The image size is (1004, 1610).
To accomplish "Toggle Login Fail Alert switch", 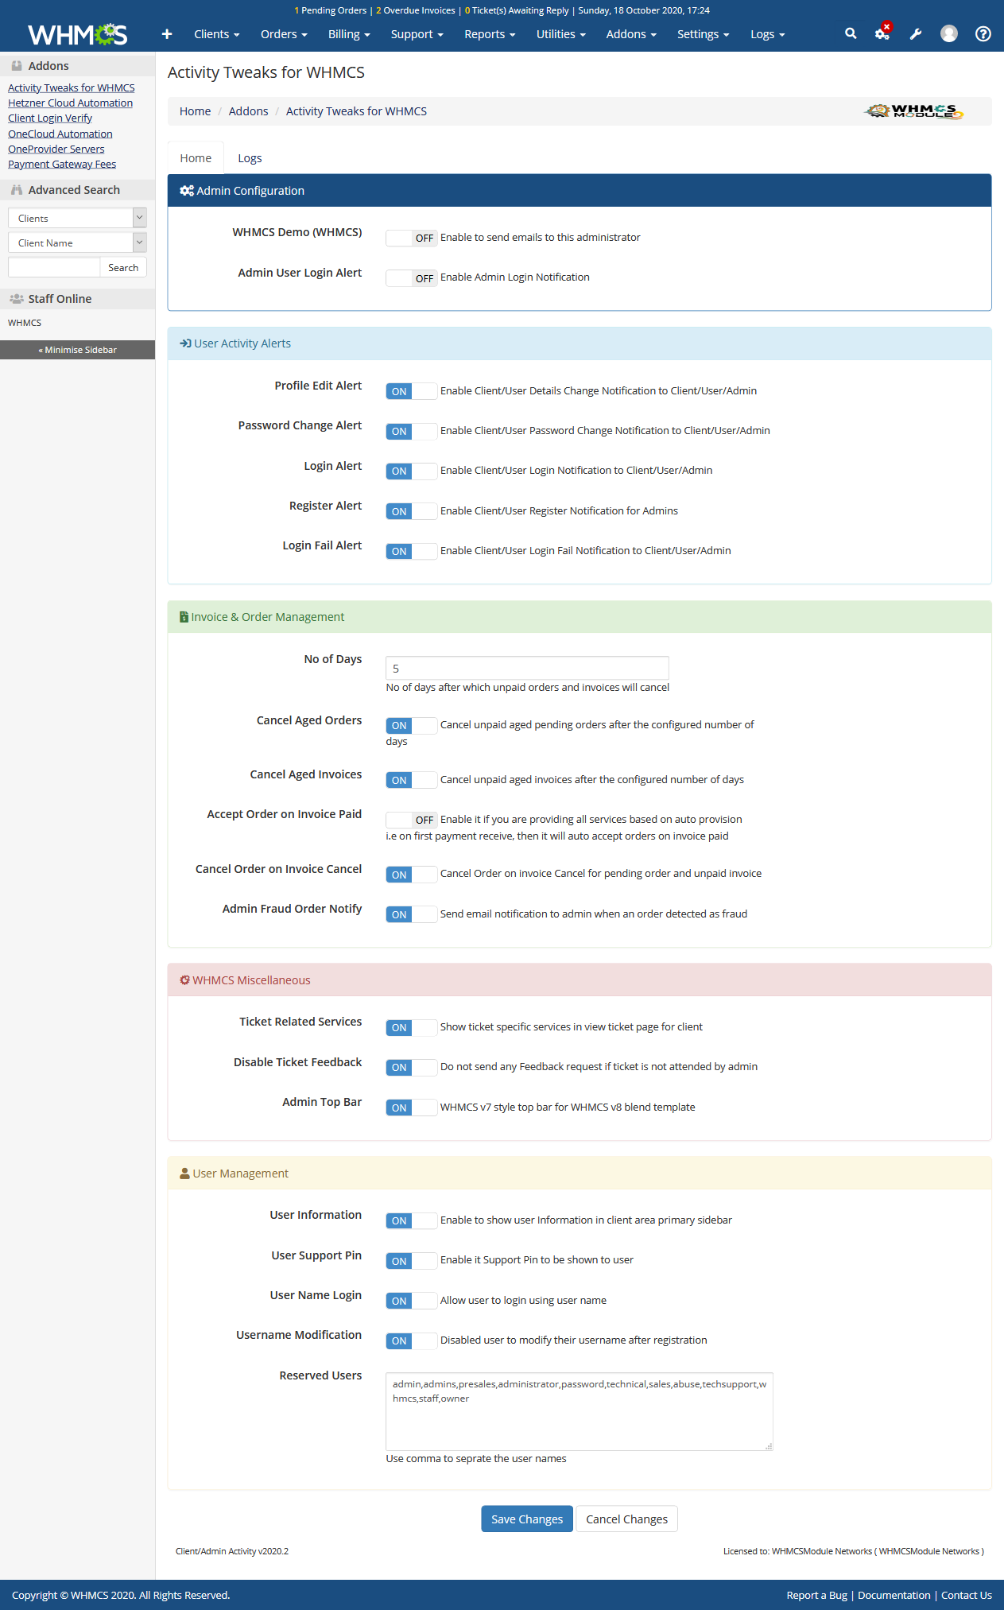I will 411,551.
